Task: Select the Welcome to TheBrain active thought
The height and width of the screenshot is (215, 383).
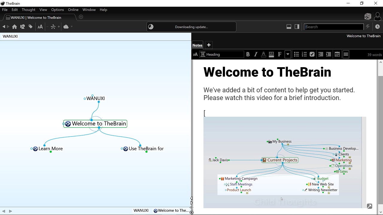Action: click(x=95, y=124)
